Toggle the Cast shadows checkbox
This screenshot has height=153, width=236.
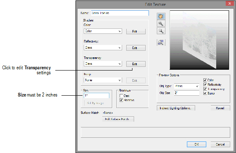[121, 96]
